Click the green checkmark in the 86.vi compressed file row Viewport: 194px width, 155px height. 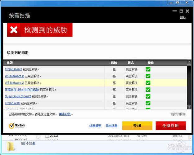pos(148,90)
